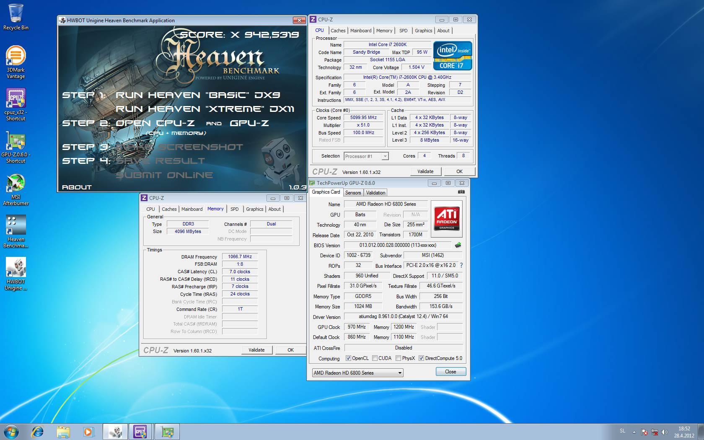
Task: Click Validate in top CPU-Z window
Action: point(425,171)
